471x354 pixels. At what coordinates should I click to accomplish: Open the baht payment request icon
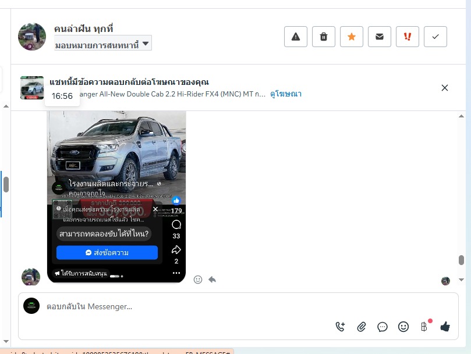pos(424,327)
